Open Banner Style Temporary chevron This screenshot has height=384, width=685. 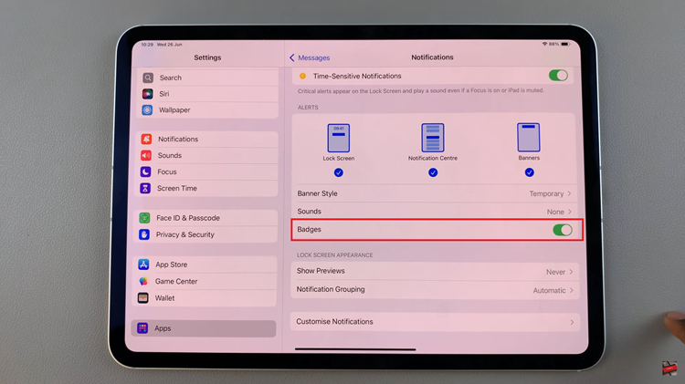point(570,193)
